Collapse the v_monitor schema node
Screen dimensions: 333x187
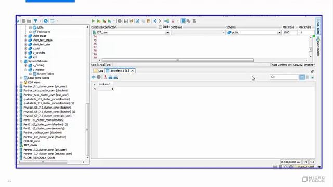[25, 70]
